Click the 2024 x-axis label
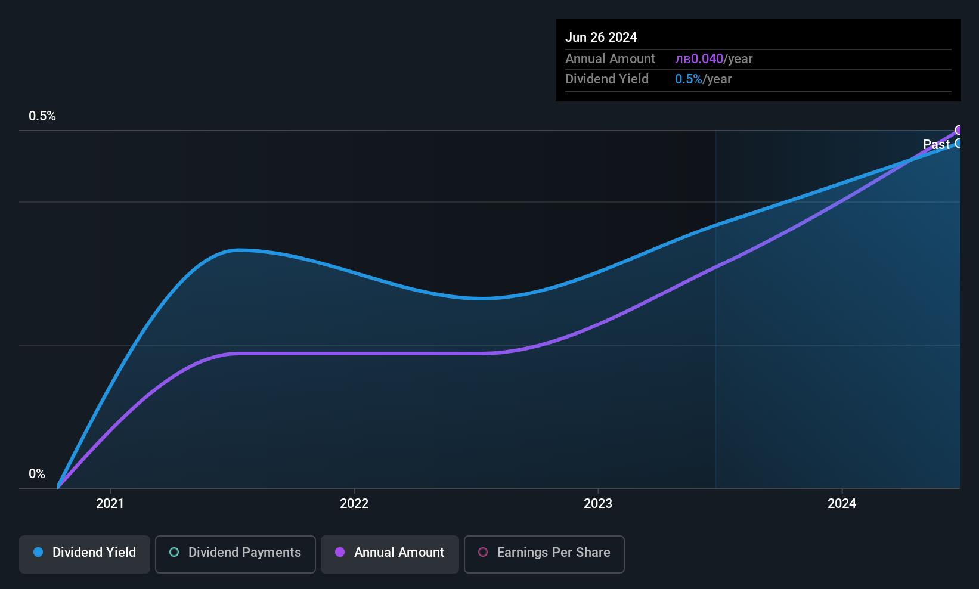 (842, 504)
